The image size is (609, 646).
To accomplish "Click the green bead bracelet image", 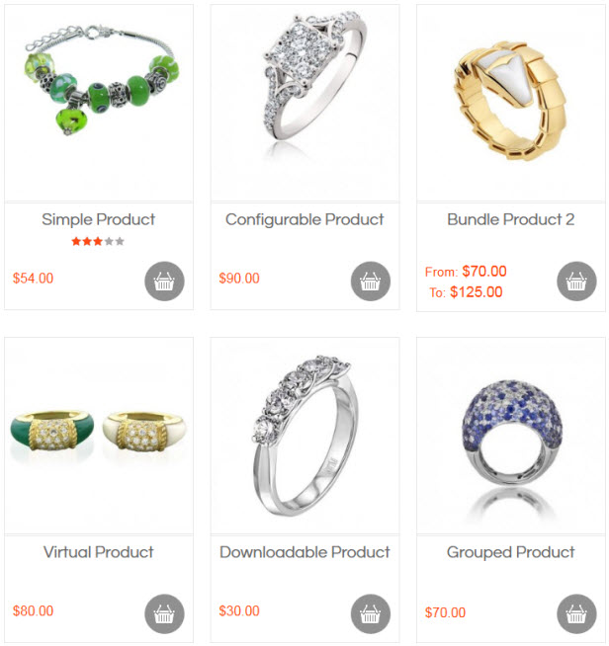I will tap(99, 103).
